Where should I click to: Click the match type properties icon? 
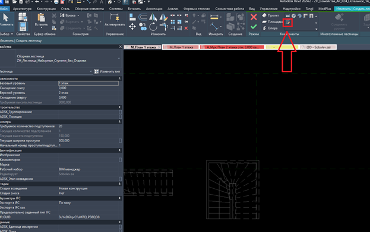tap(54, 28)
